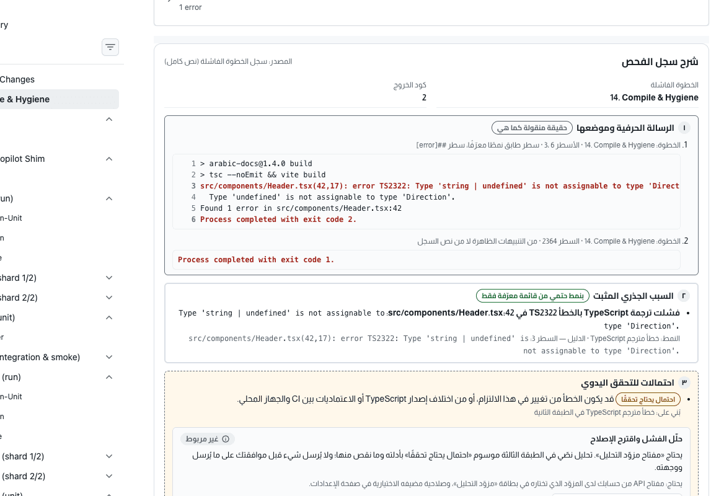Click the «شرح سجل الفحص» panel title

click(x=660, y=62)
